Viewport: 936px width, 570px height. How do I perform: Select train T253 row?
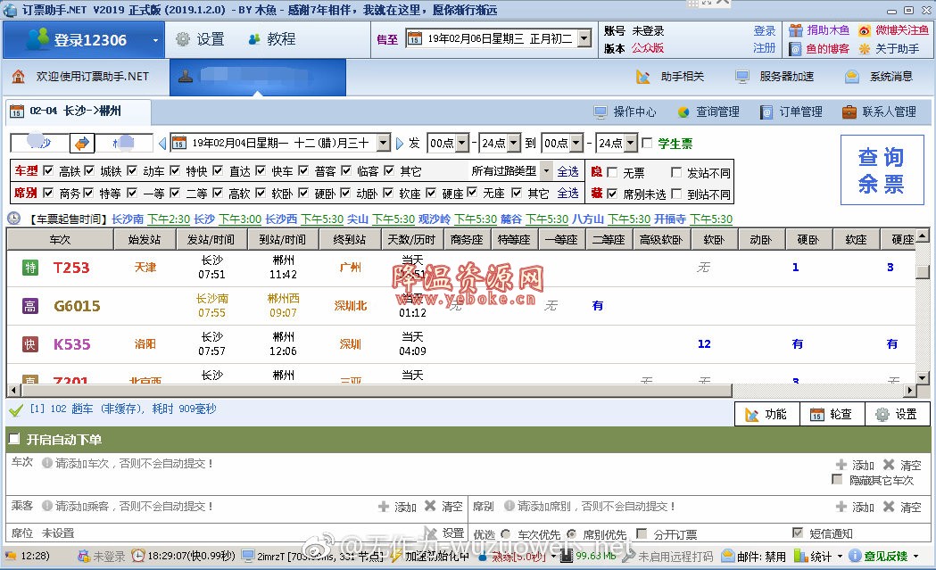pyautogui.click(x=460, y=268)
